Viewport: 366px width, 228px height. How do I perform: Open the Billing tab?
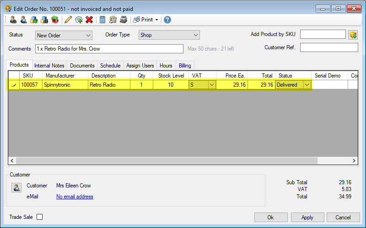pos(185,66)
